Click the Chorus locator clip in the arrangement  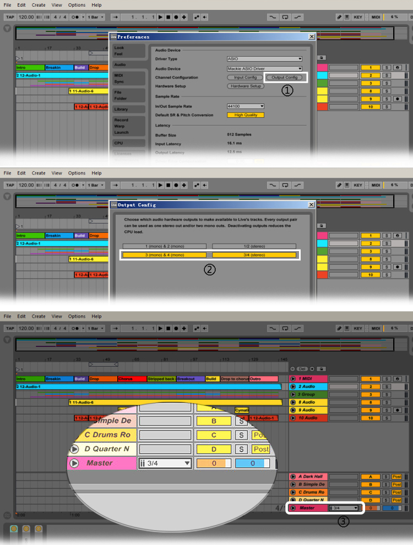(x=132, y=379)
